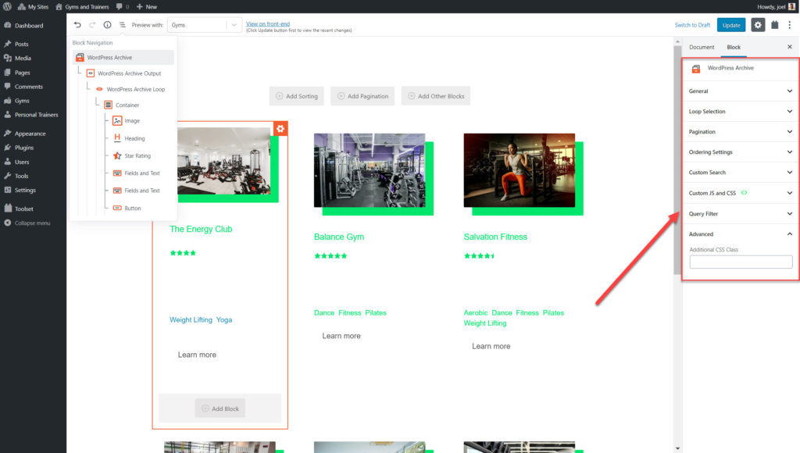Expand the Loop Selection panel
This screenshot has height=453, width=800.
tap(740, 112)
